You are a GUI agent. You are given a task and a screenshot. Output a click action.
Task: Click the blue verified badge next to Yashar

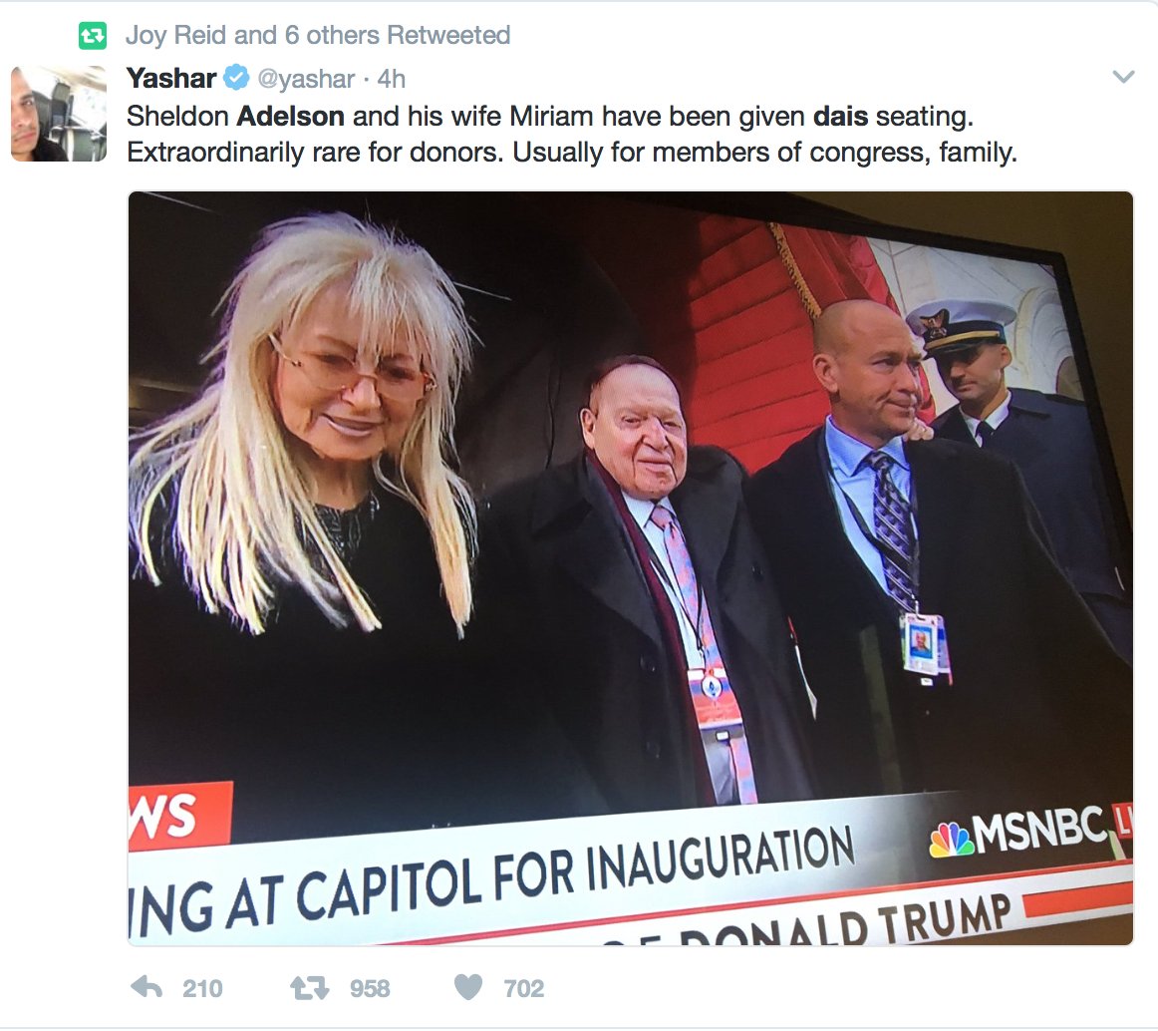[x=236, y=77]
